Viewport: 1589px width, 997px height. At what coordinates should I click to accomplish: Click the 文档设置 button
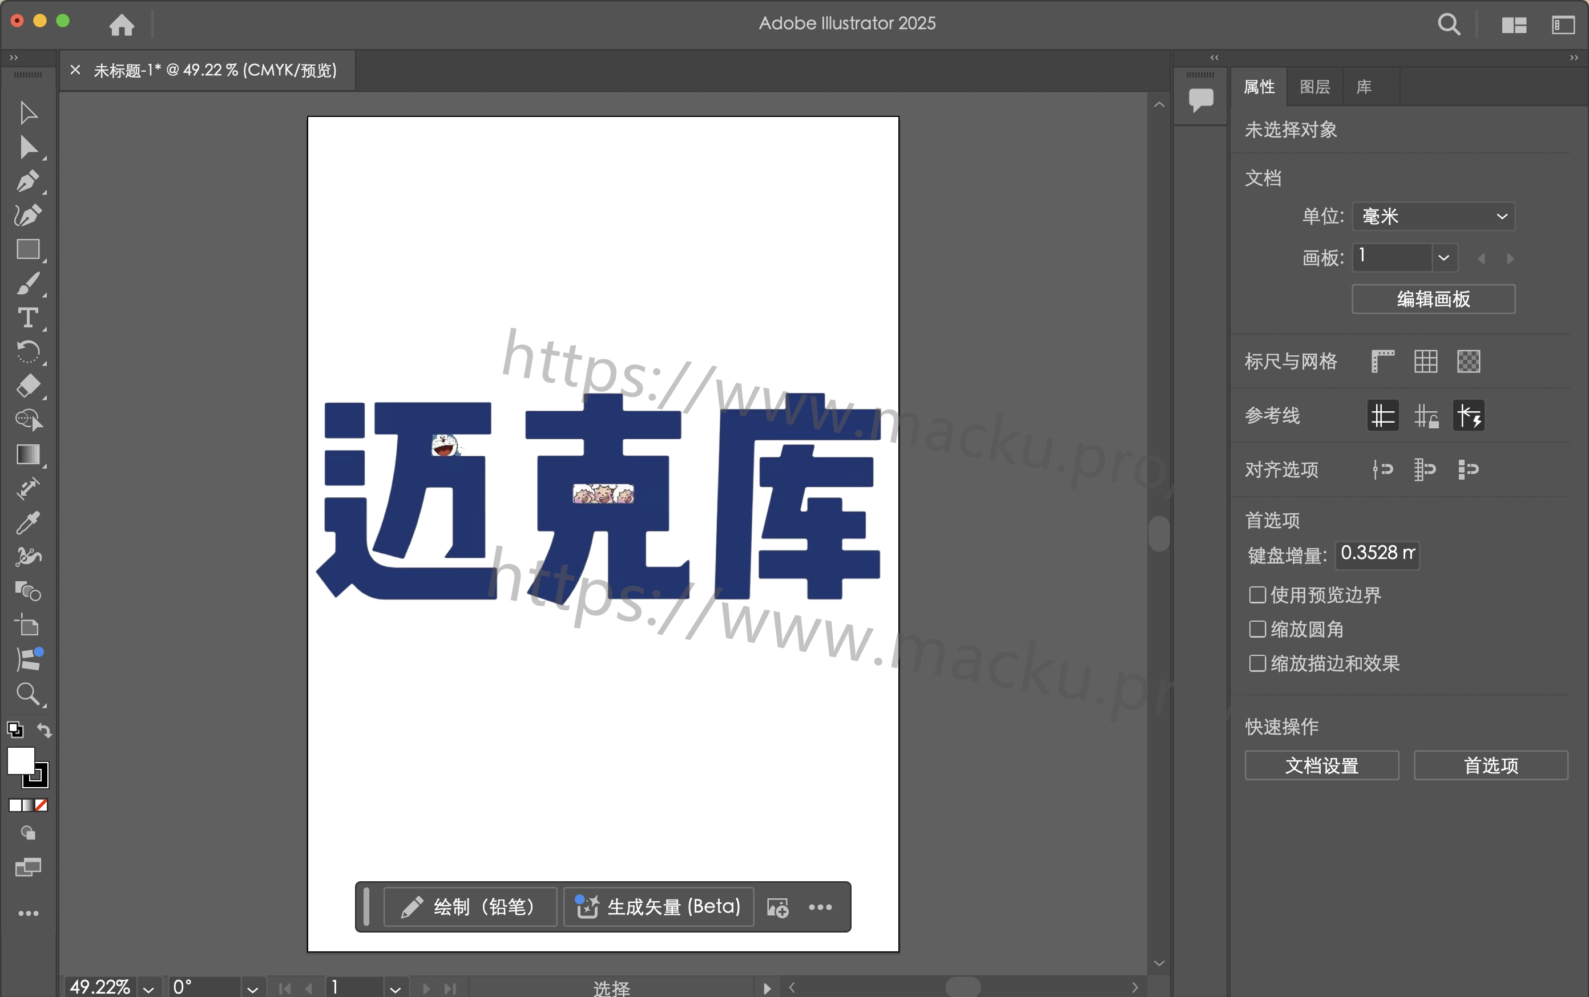tap(1322, 765)
